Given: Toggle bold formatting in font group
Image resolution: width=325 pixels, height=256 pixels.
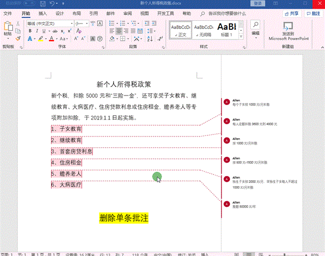Looking at the screenshot, I should pos(30,31).
